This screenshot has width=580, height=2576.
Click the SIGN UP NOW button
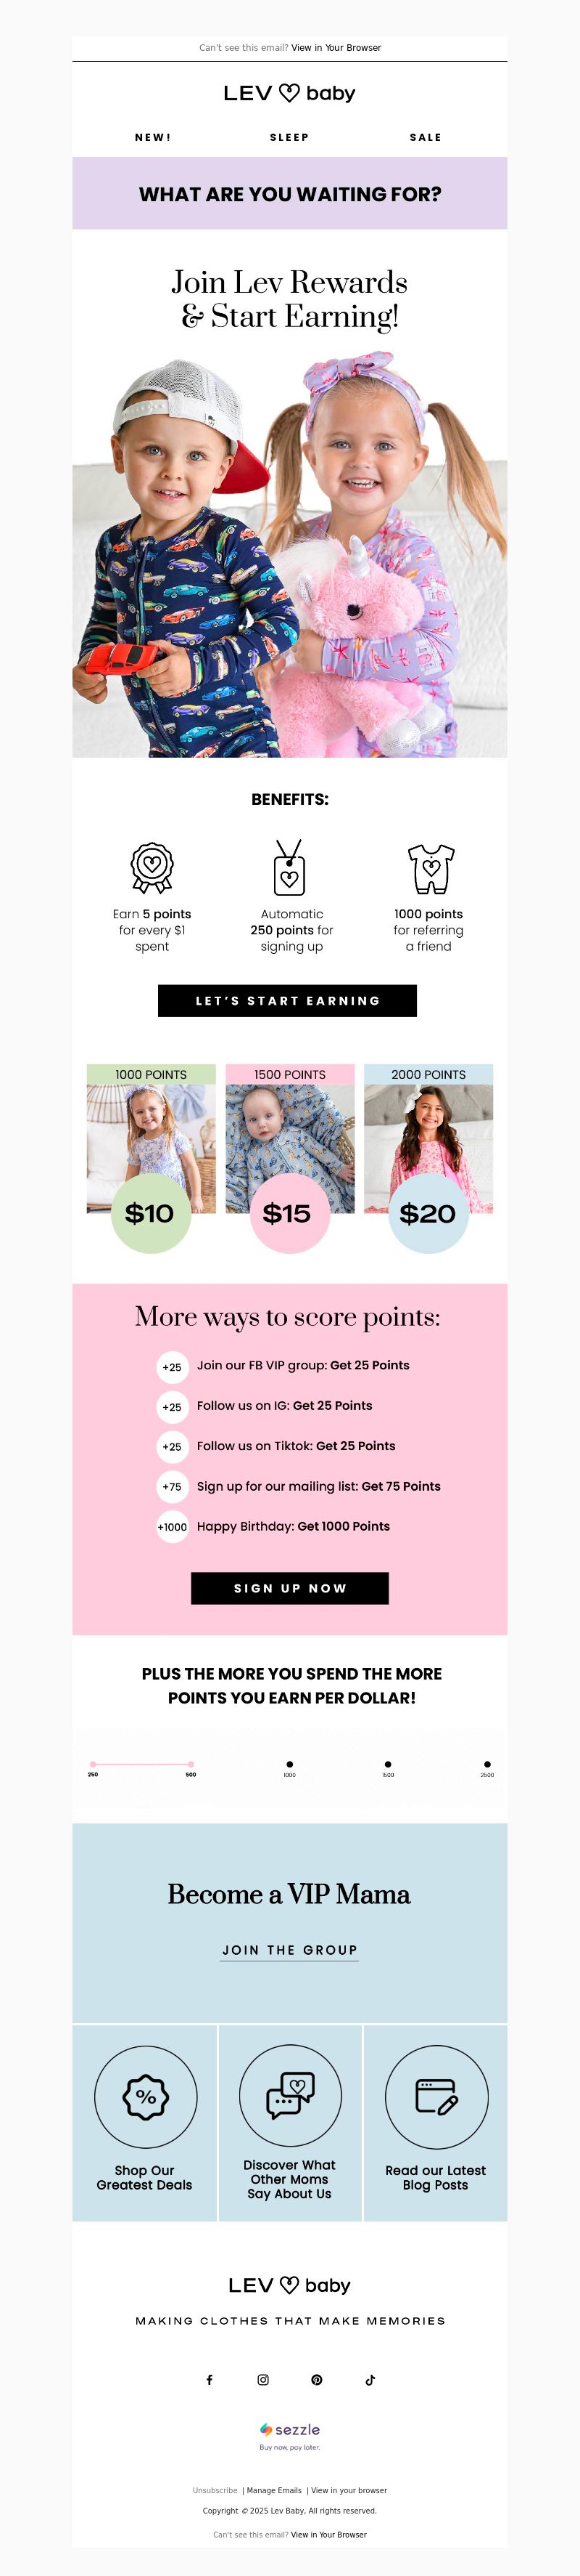point(289,1588)
